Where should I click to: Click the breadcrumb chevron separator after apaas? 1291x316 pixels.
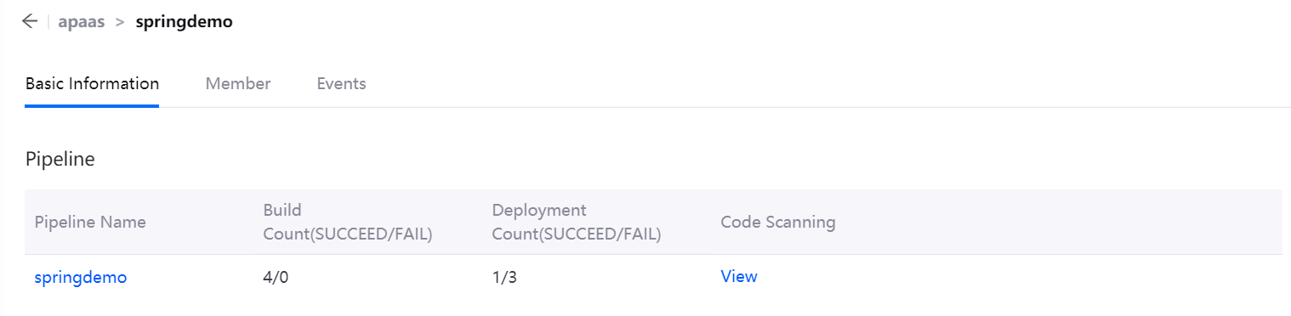[120, 22]
